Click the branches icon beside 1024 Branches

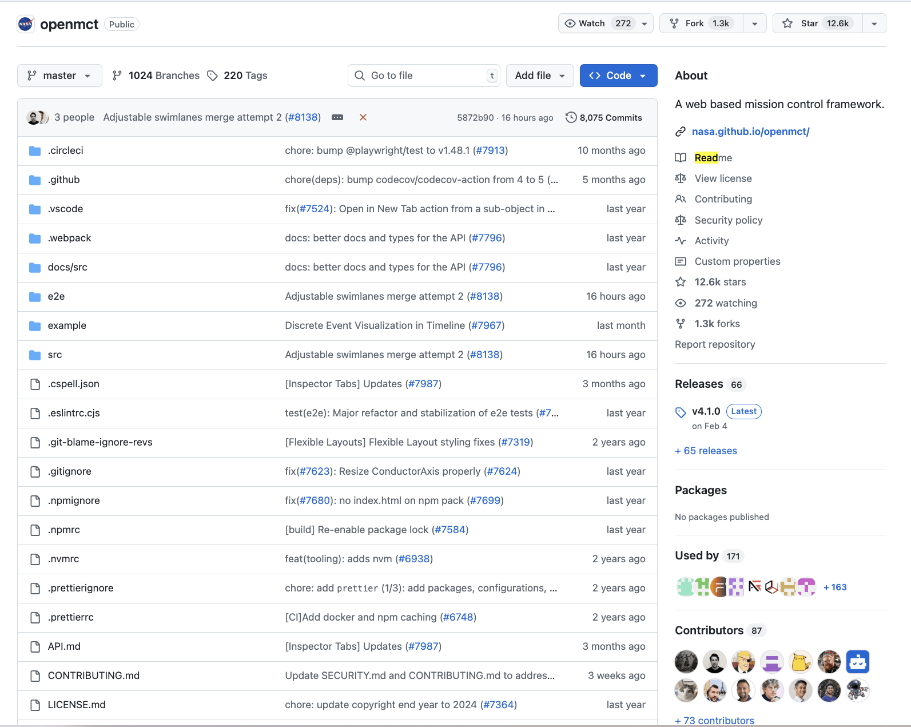coord(117,76)
